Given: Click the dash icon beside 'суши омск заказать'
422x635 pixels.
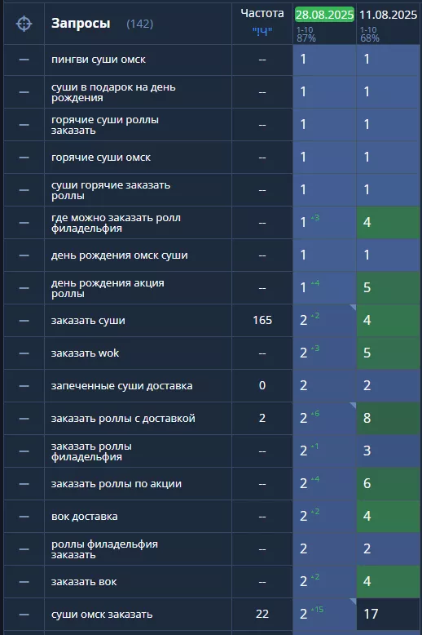Looking at the screenshot, I should pos(24,615).
